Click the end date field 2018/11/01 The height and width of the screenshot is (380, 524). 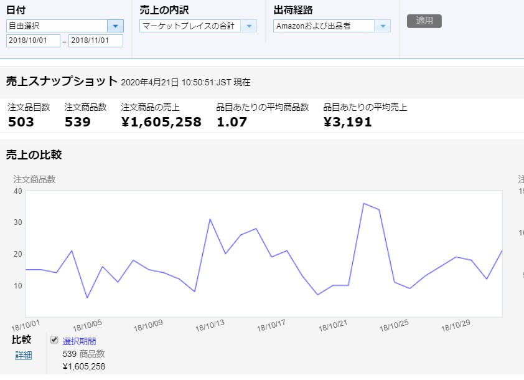click(95, 41)
